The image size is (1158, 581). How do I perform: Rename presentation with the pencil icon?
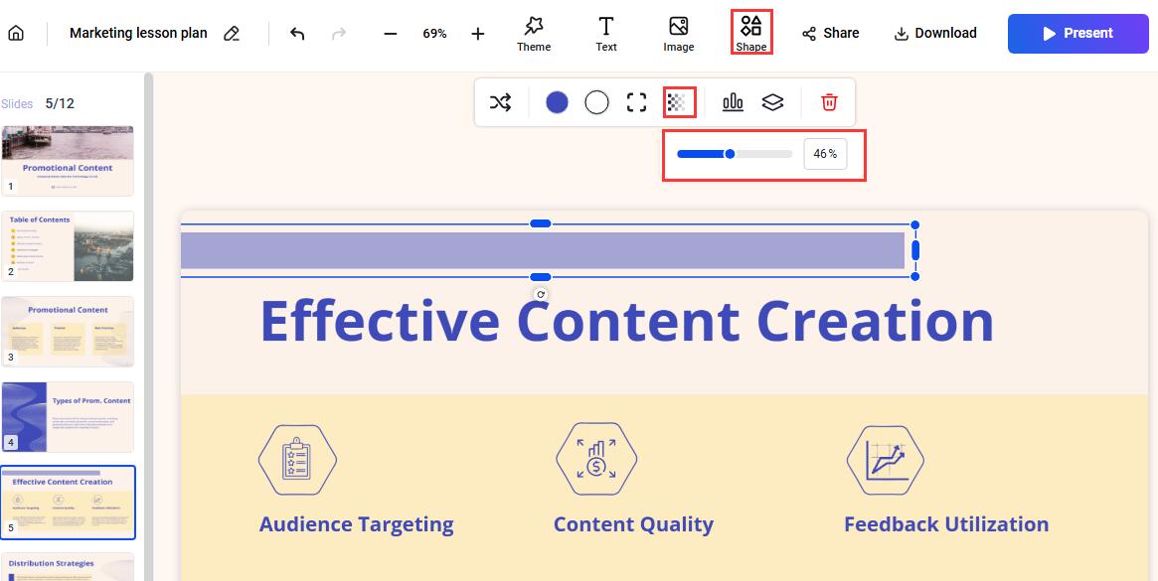point(232,33)
